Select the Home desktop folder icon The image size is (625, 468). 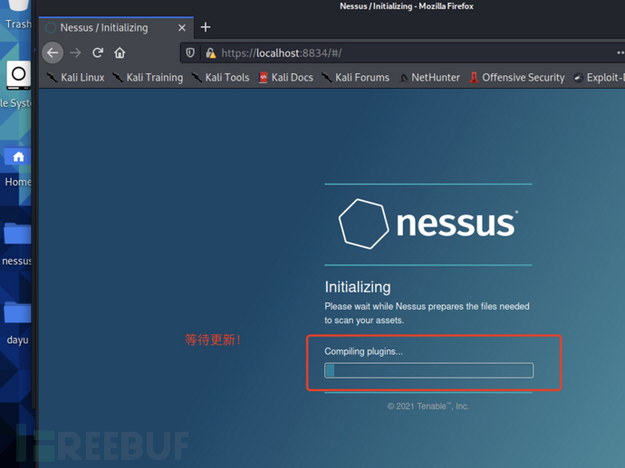coord(17,167)
